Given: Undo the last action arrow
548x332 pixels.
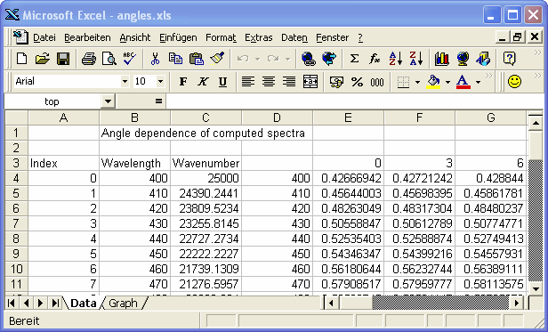Looking at the screenshot, I should 243,59.
